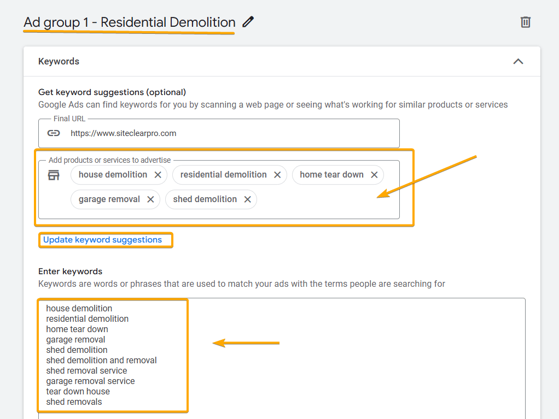Remove the "home tear down" chip

pos(374,174)
